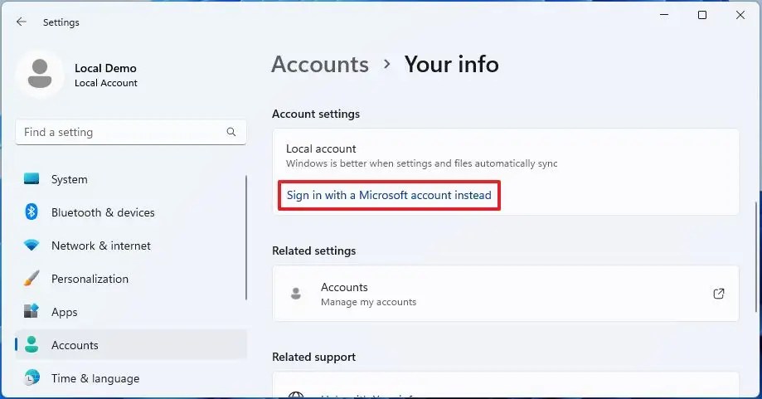762x399 pixels.
Task: Click the Apps icon in the sidebar
Action: click(x=32, y=312)
